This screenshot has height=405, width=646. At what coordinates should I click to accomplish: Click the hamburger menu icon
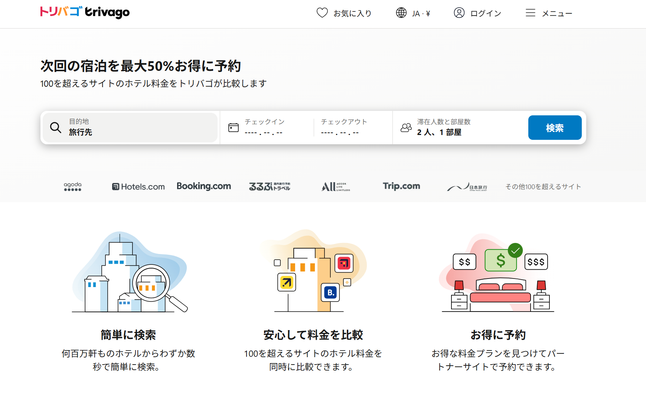click(x=531, y=13)
